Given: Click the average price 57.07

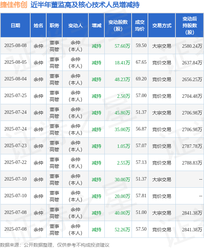Looking at the screenshot, I should (x=141, y=146).
